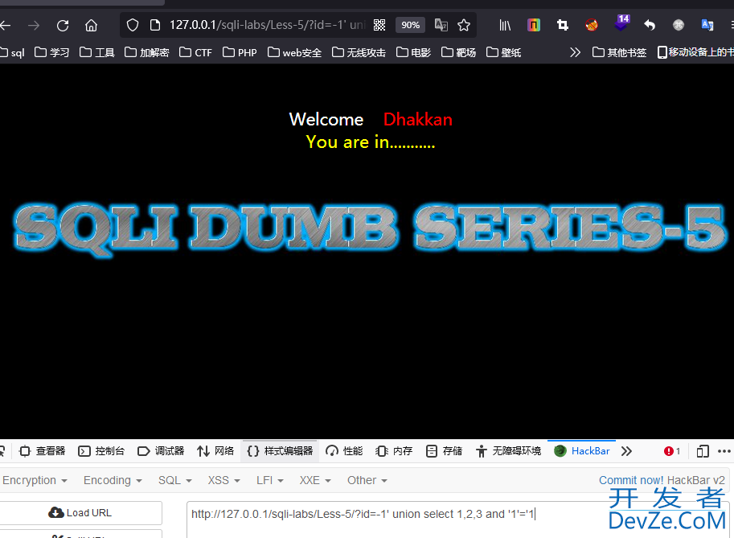Image resolution: width=734 pixels, height=538 pixels.
Task: Open the devtools more options menu
Action: click(724, 451)
